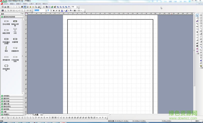Click the Print icon in the toolbar
The width and height of the screenshot is (203, 123).
coord(39,7)
